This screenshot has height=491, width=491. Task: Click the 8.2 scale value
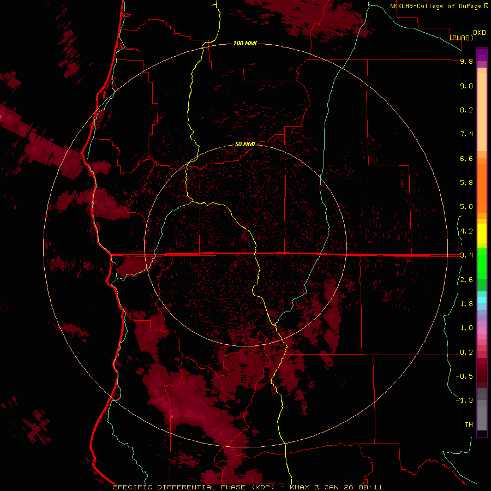tap(466, 110)
